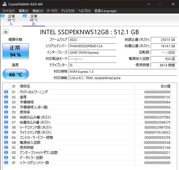This screenshot has width=179, height=170.
Task: Click status orb for コントローラービジー時間 row
Action: [6, 137]
